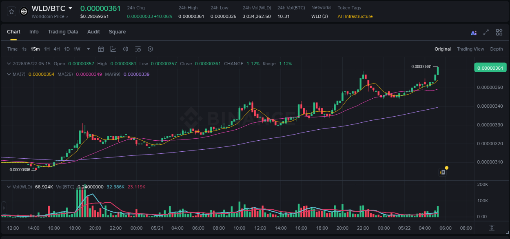Open the display settings list icon

pyautogui.click(x=138, y=49)
